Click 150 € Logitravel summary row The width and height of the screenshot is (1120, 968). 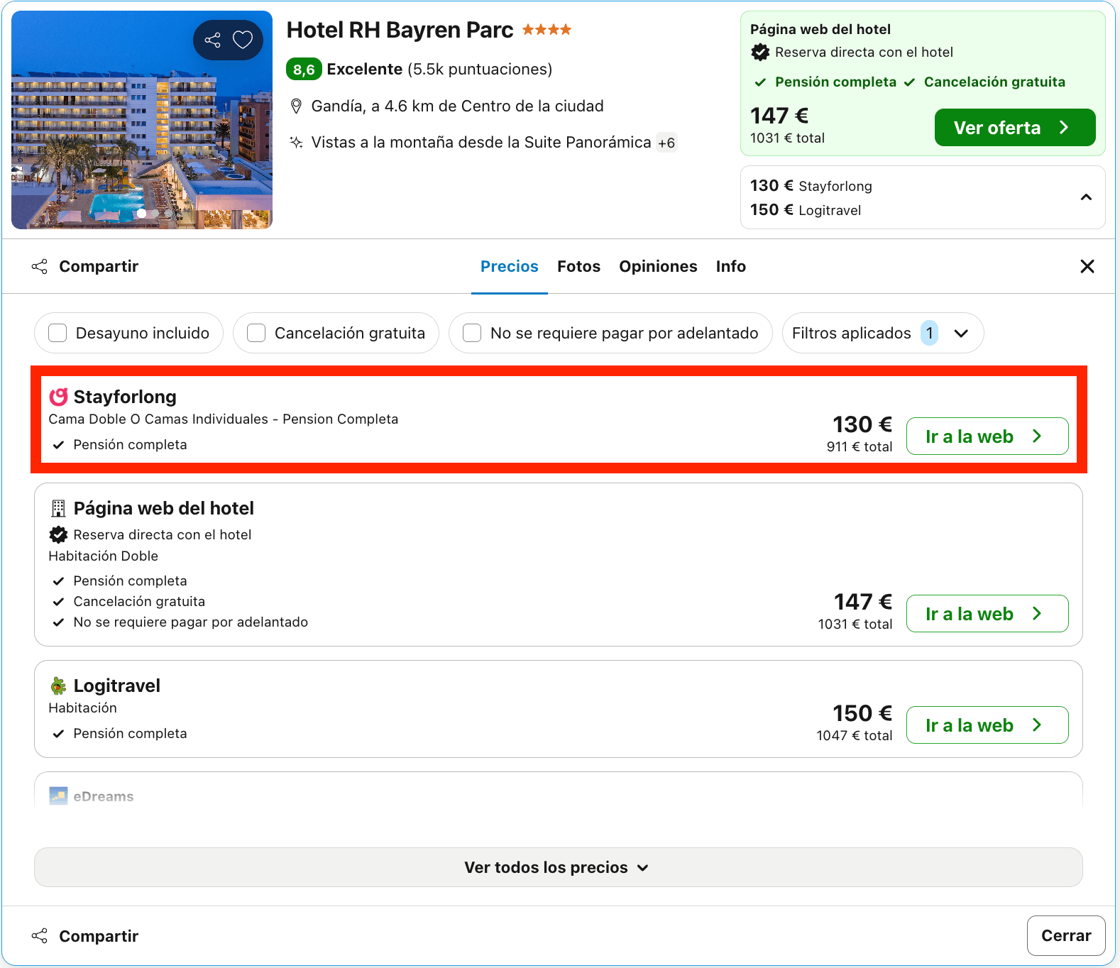(x=806, y=210)
